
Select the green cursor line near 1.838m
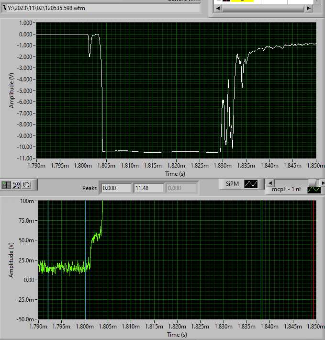tap(262, 260)
